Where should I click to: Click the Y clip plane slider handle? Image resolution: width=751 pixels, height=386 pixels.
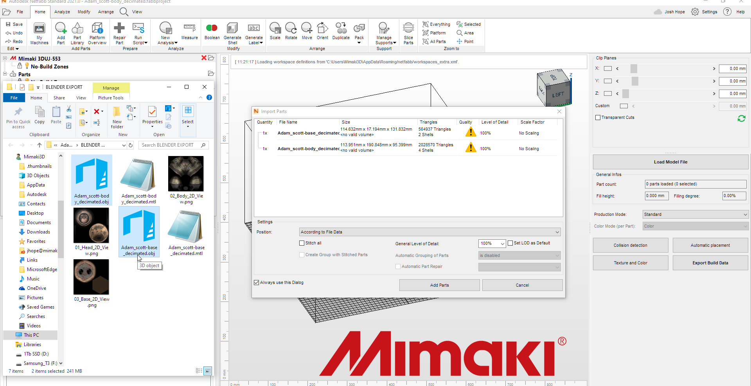pos(635,81)
